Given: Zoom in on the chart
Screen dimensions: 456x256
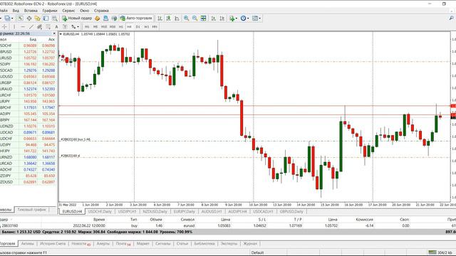Looking at the screenshot, I should pos(187,18).
